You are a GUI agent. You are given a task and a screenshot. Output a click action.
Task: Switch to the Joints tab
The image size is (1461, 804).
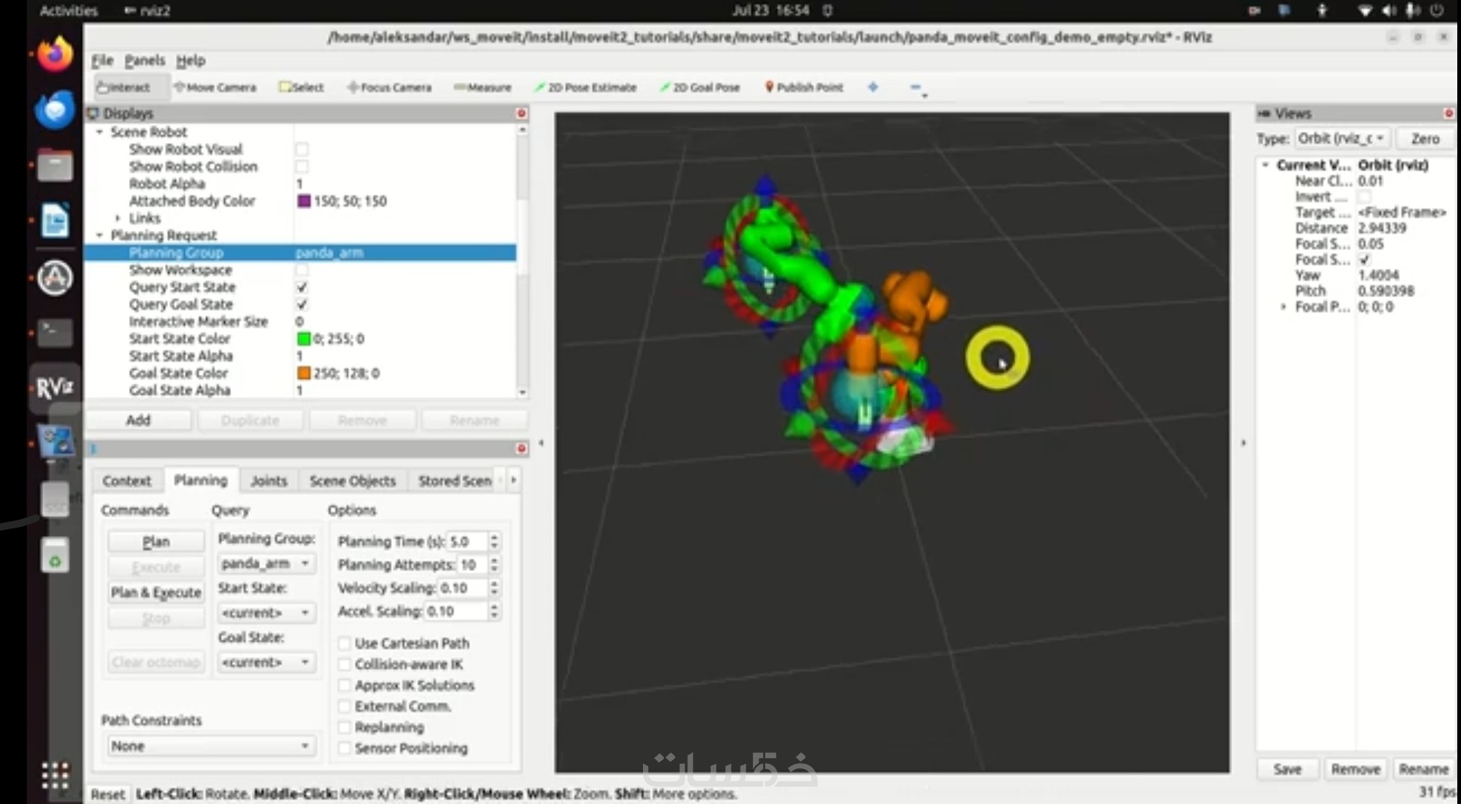point(268,481)
